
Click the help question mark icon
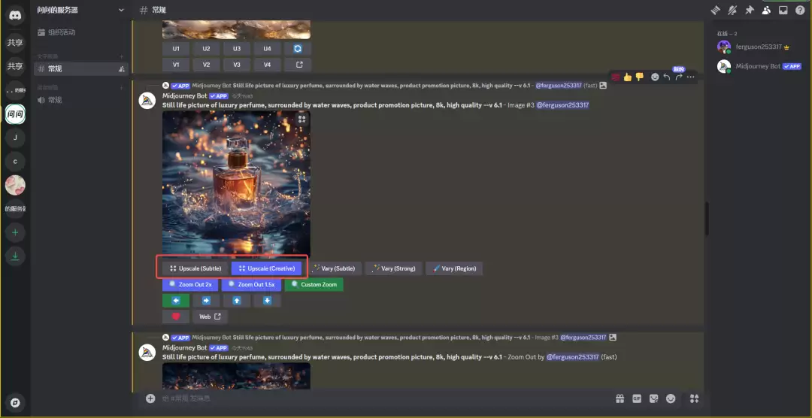(x=799, y=10)
